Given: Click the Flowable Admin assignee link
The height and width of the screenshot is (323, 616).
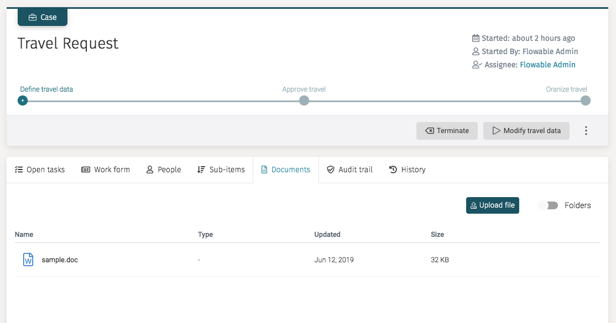Looking at the screenshot, I should pyautogui.click(x=547, y=65).
